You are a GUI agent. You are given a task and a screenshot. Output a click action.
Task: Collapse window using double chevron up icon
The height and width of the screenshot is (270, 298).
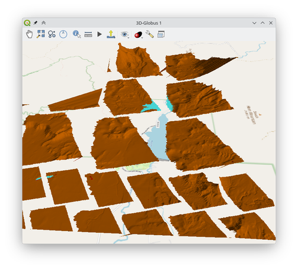43,23
